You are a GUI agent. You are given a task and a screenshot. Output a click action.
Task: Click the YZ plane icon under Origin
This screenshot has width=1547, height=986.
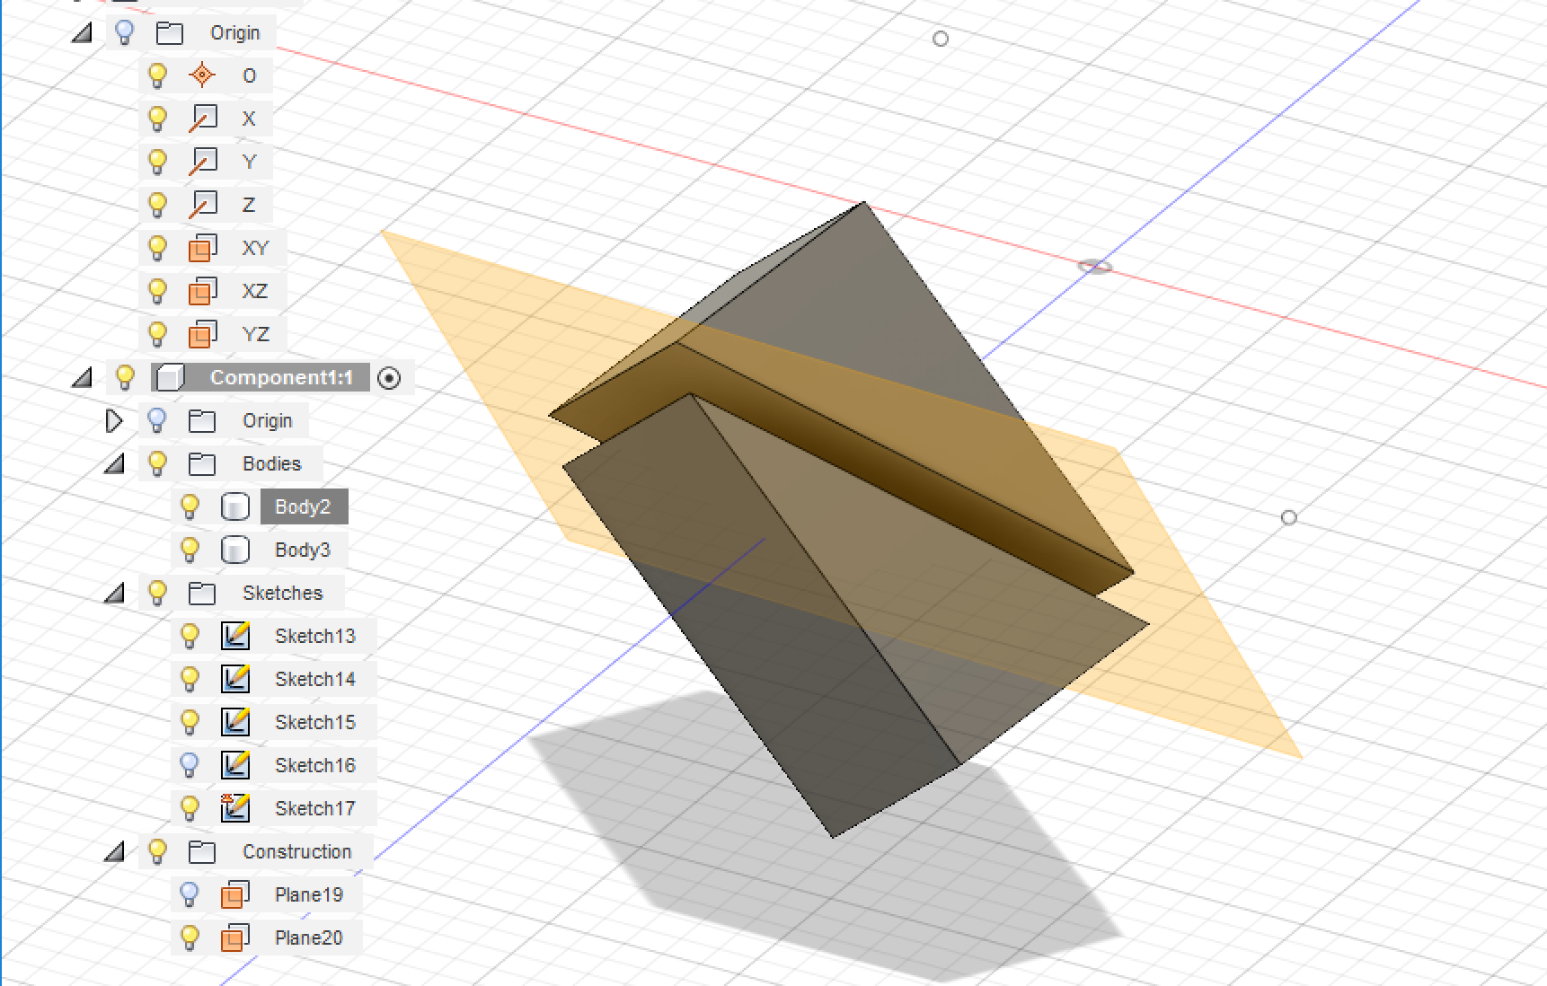pyautogui.click(x=203, y=333)
